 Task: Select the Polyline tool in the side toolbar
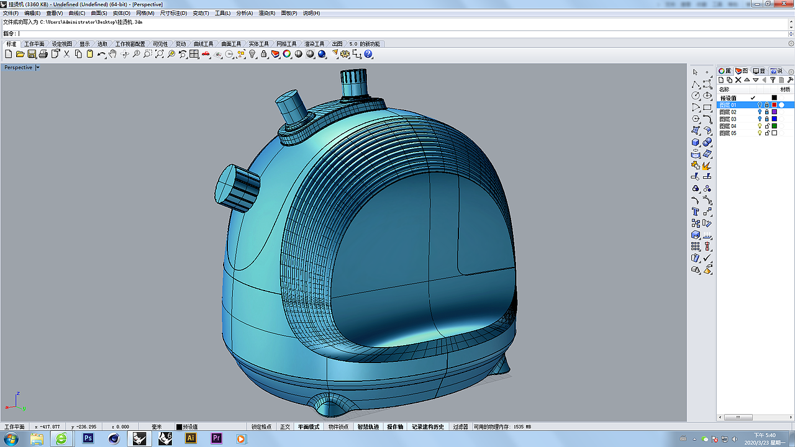696,84
